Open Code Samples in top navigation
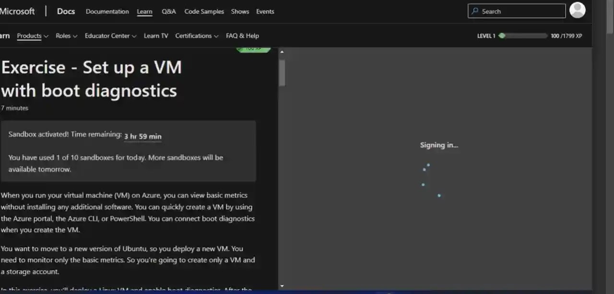This screenshot has width=614, height=294. click(204, 12)
